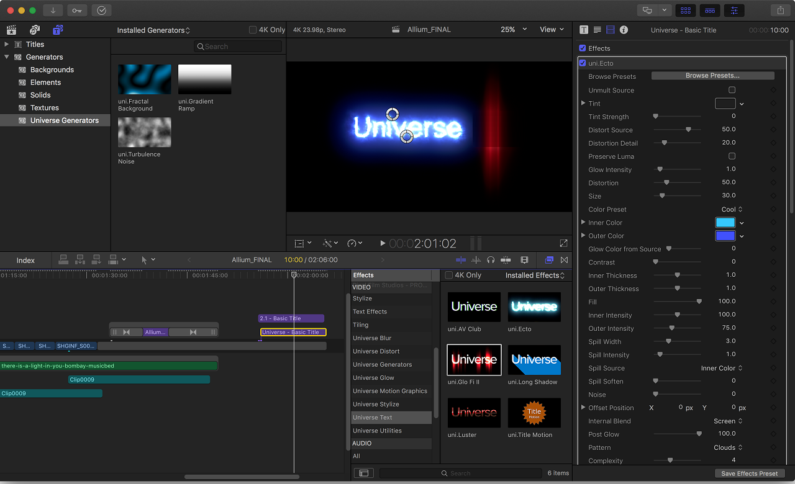This screenshot has height=484, width=795.
Task: Open the Libraries sidebar clapperboard icon
Action: point(11,30)
